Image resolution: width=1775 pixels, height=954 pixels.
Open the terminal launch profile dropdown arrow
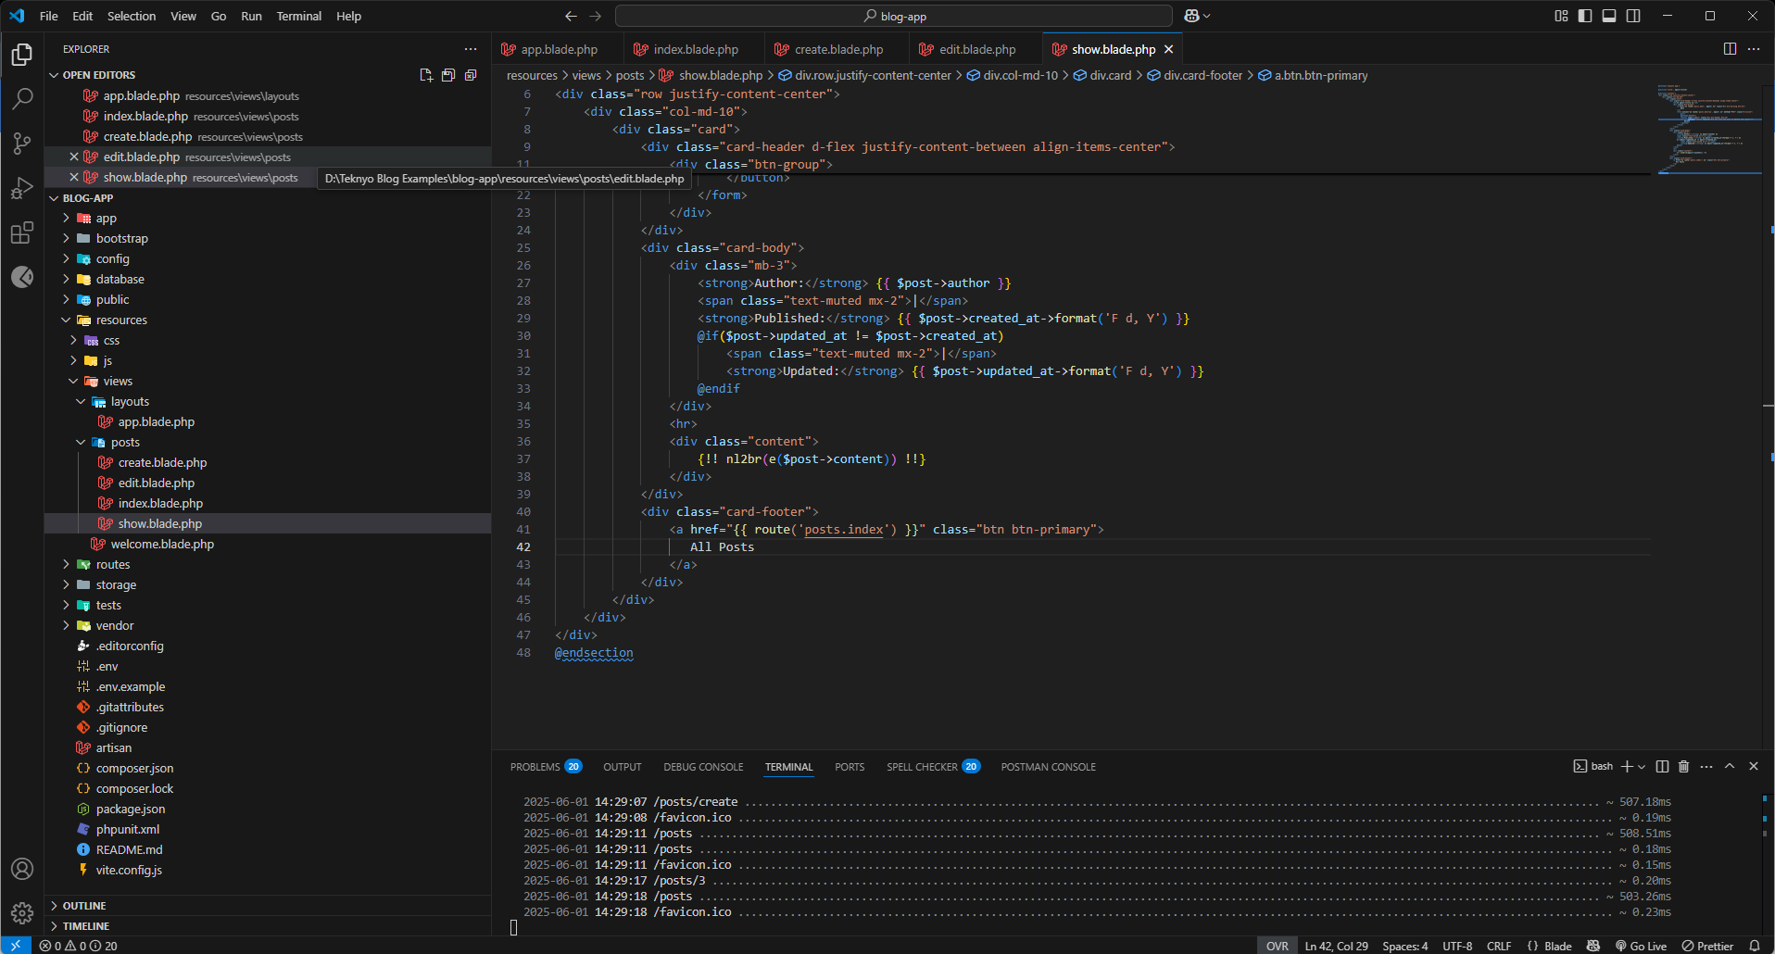coord(1642,767)
